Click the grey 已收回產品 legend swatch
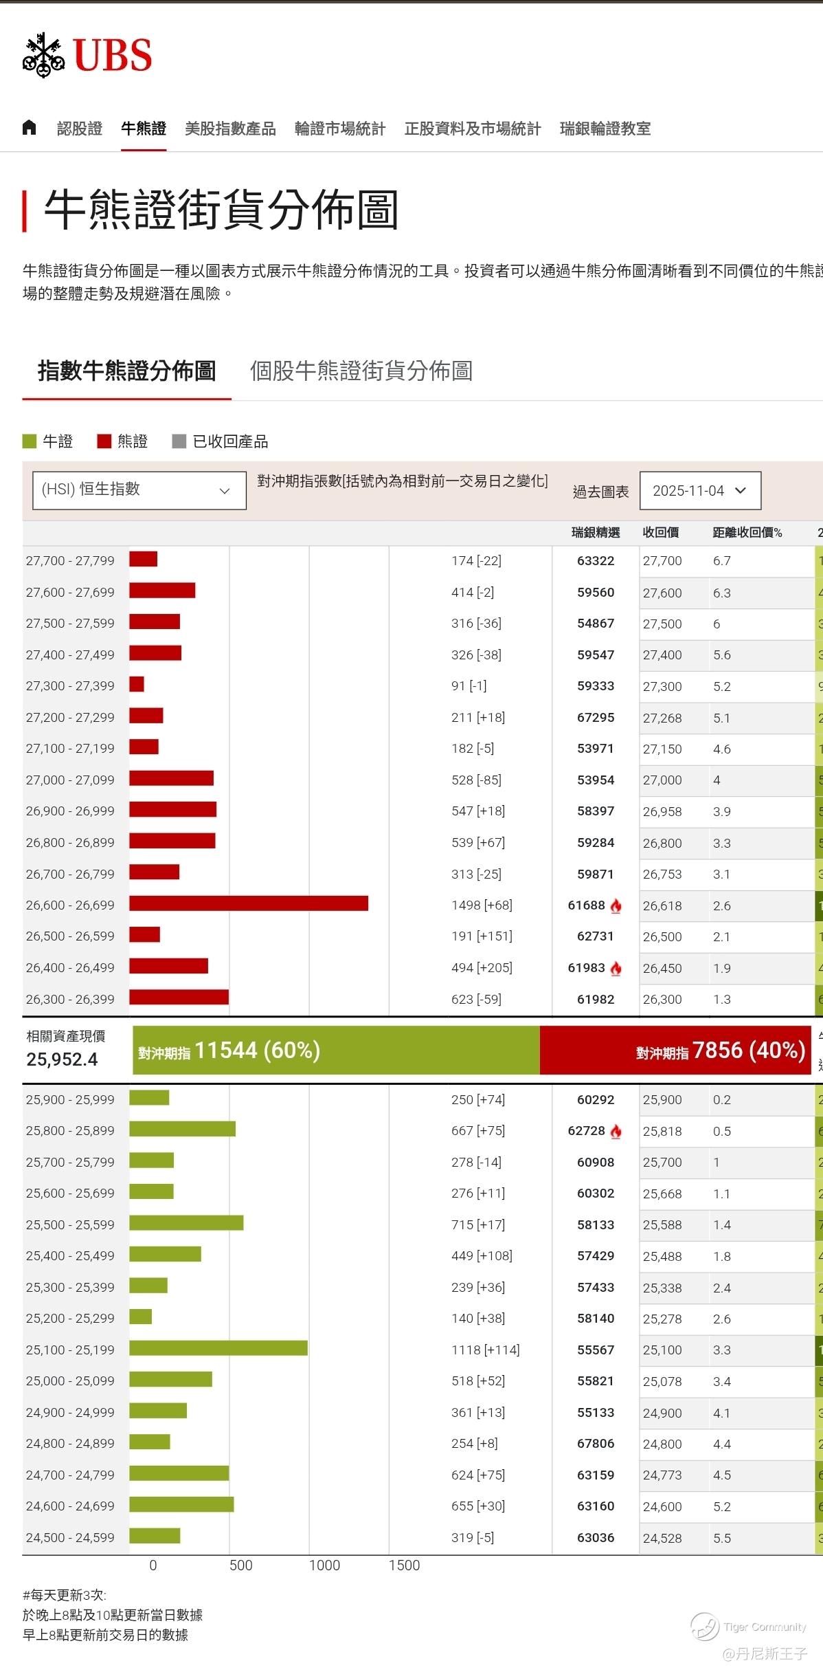Image resolution: width=823 pixels, height=1672 pixels. pyautogui.click(x=179, y=441)
